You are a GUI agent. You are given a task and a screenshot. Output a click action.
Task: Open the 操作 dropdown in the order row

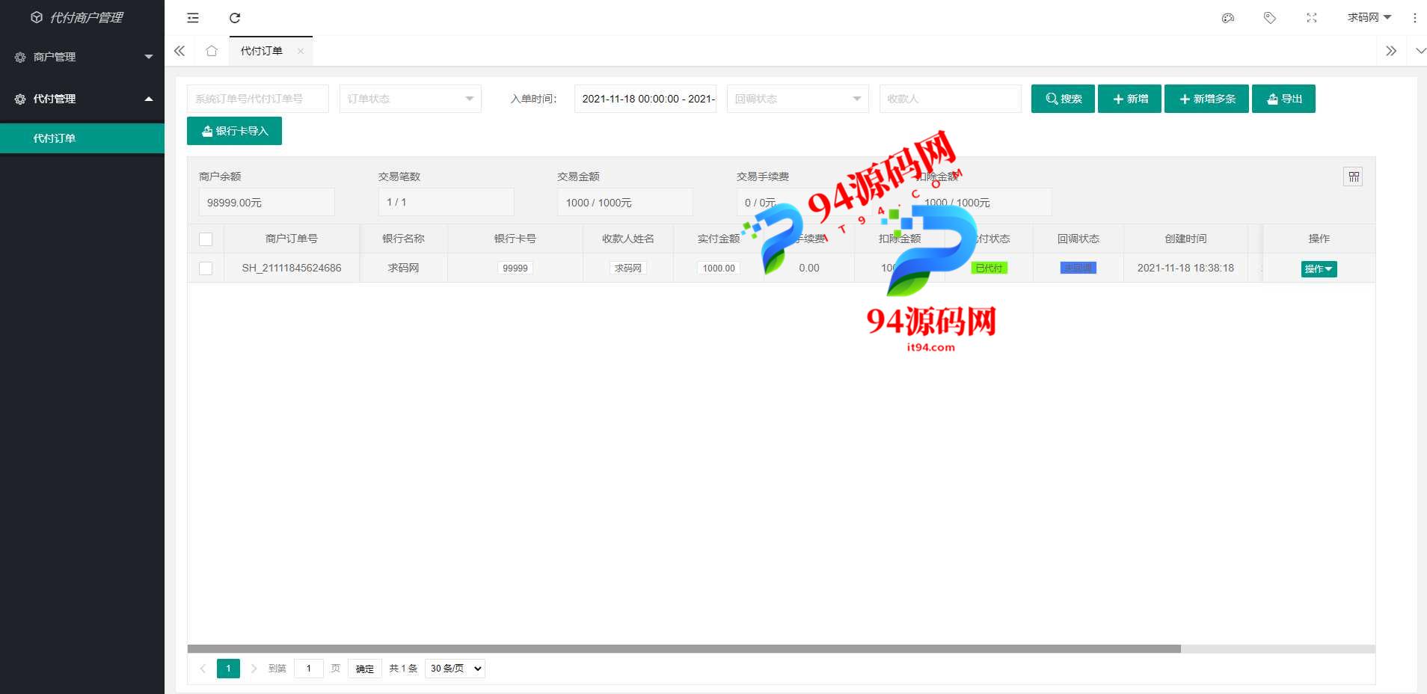click(x=1319, y=269)
